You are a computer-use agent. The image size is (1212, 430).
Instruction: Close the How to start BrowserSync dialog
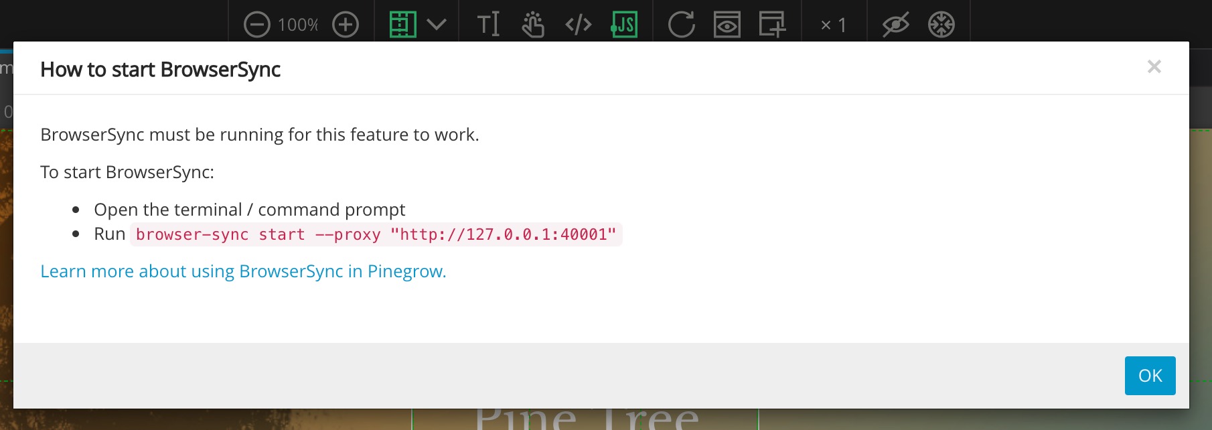click(x=1154, y=66)
